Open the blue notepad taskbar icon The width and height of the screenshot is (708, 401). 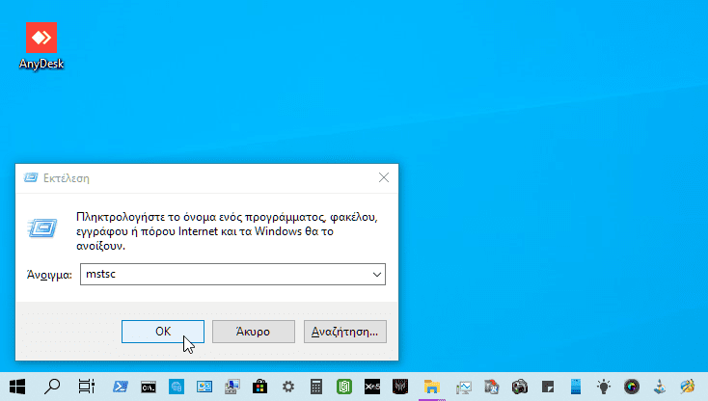(x=576, y=387)
